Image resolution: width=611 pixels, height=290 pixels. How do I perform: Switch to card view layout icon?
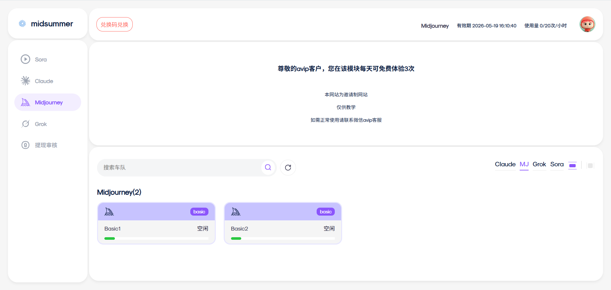click(x=572, y=165)
